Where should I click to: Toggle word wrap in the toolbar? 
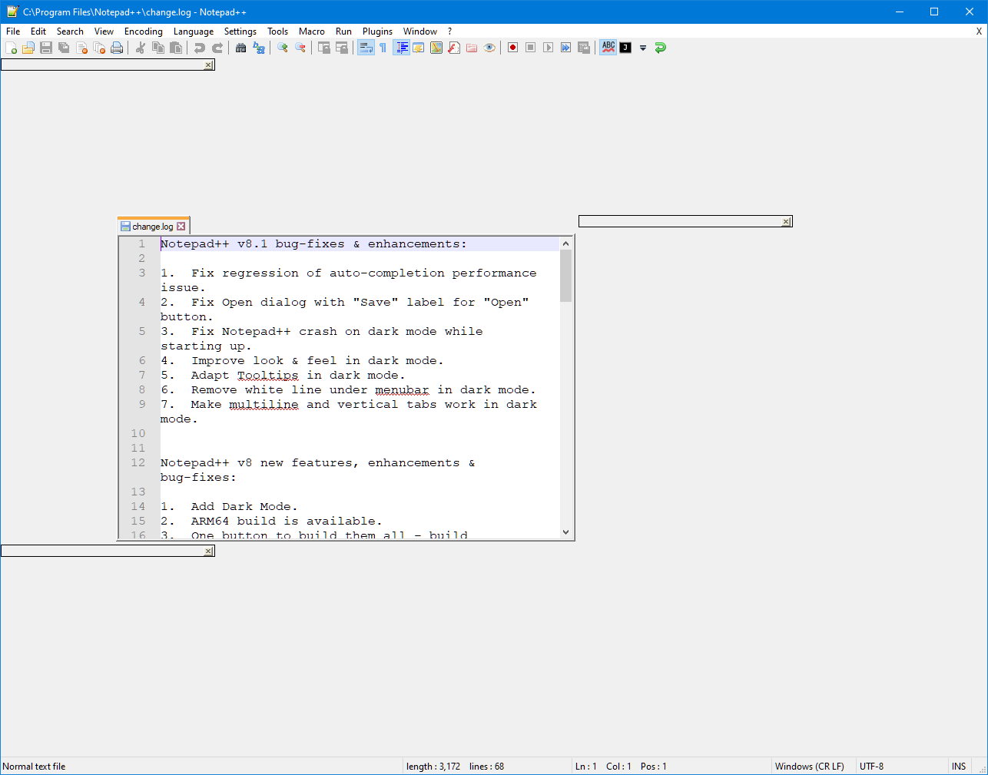click(366, 48)
